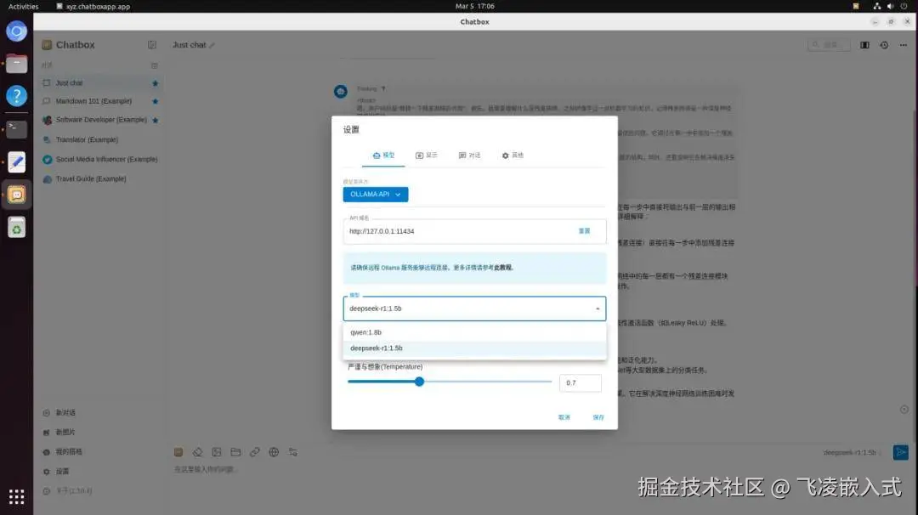Open Files from the Ubuntu dock
This screenshot has height=515, width=918.
point(16,63)
